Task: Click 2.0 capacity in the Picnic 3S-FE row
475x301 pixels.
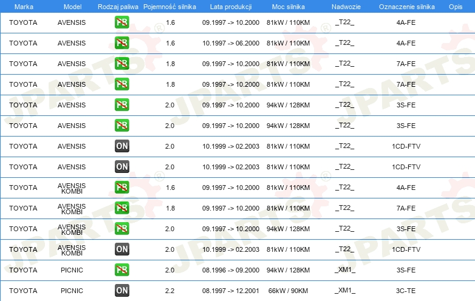Action: 169,270
